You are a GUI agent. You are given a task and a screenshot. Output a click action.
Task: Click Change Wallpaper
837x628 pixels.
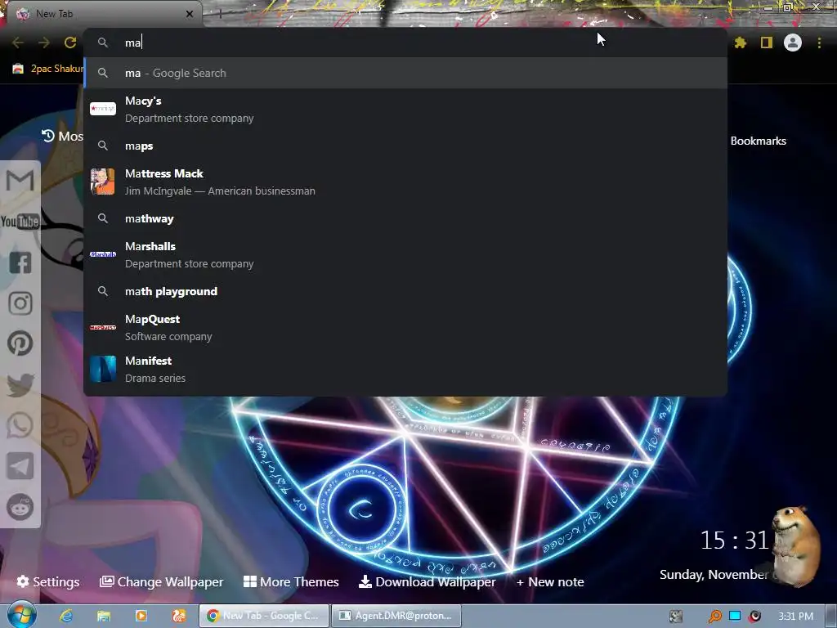(x=162, y=581)
